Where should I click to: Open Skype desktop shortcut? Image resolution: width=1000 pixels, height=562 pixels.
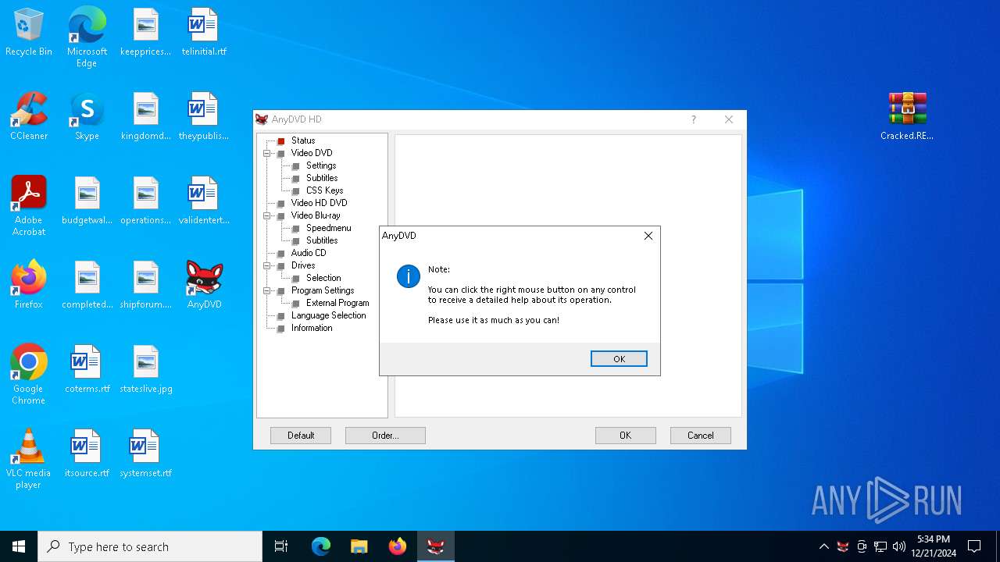87,117
